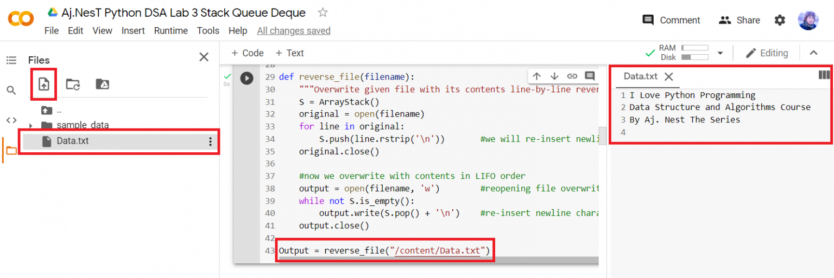834x278 pixels.
Task: Mount Google Drive from Files panel
Action: (x=102, y=84)
